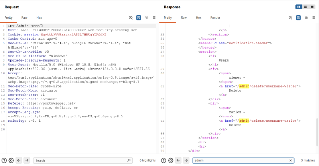The width and height of the screenshot is (319, 166).
Task: Click the 'GET /admin HTTP/2' request line
Action: pos(25,26)
